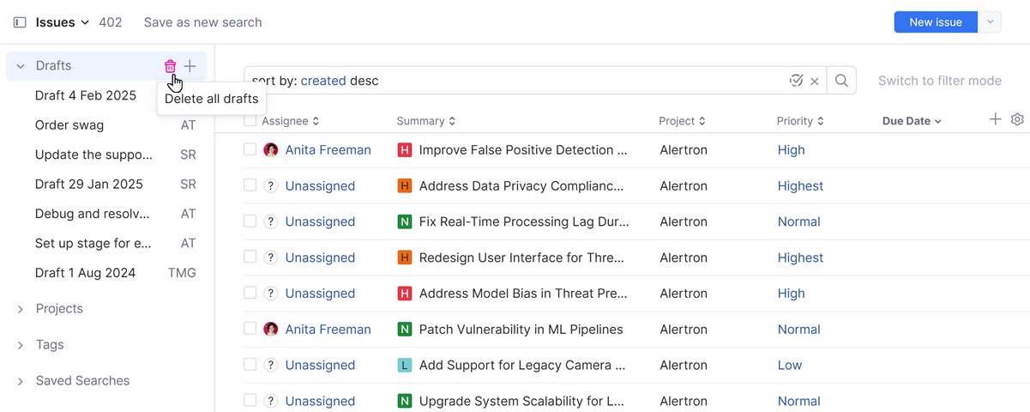Collapse the Drafts section chevron
This screenshot has height=412, width=1030.
click(21, 66)
